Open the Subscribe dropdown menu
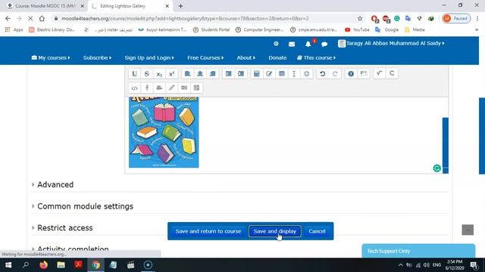This screenshot has height=272, width=485. point(97,57)
